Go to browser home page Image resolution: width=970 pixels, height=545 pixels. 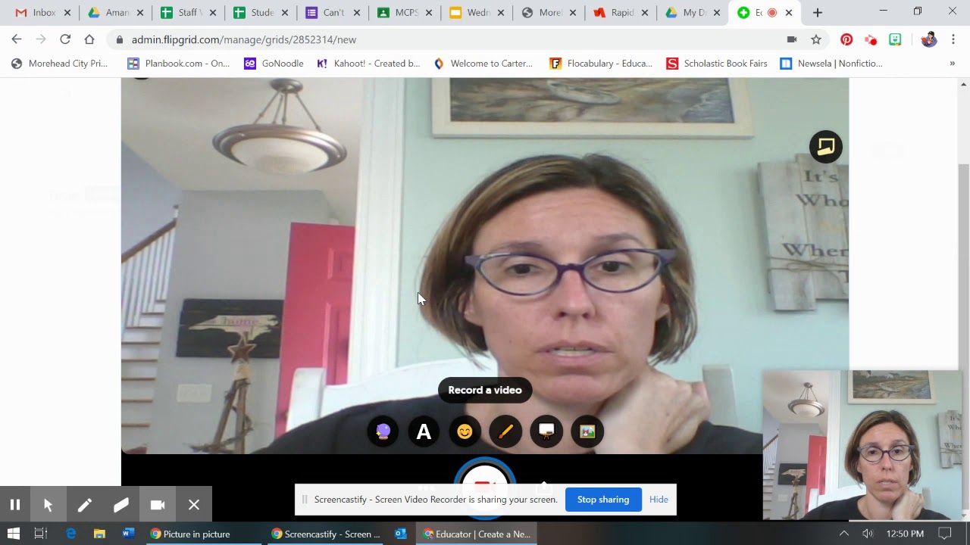pyautogui.click(x=89, y=39)
